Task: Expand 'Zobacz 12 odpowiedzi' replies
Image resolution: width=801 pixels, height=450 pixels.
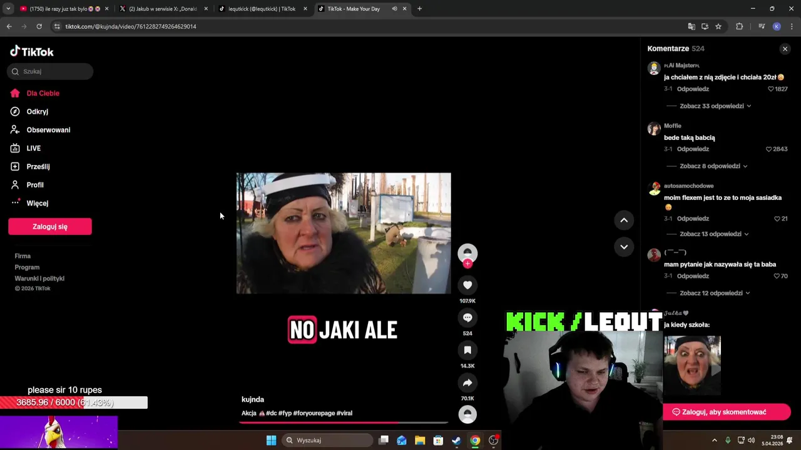Action: pos(715,293)
